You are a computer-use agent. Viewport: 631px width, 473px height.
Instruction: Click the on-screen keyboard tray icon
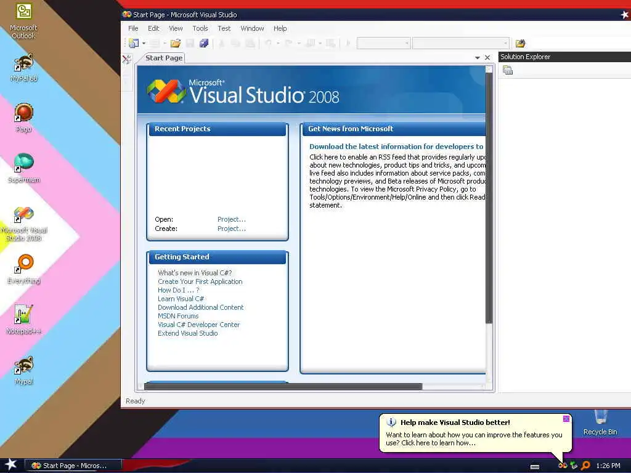(535, 467)
